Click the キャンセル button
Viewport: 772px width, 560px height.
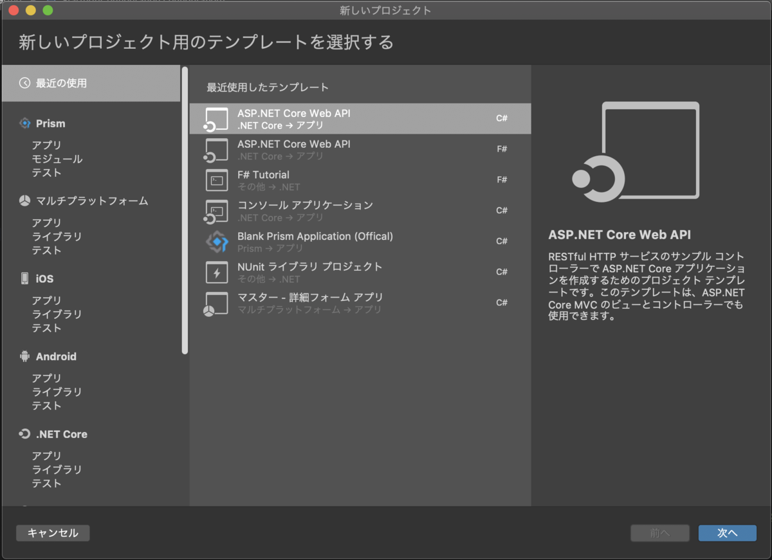[x=53, y=533]
